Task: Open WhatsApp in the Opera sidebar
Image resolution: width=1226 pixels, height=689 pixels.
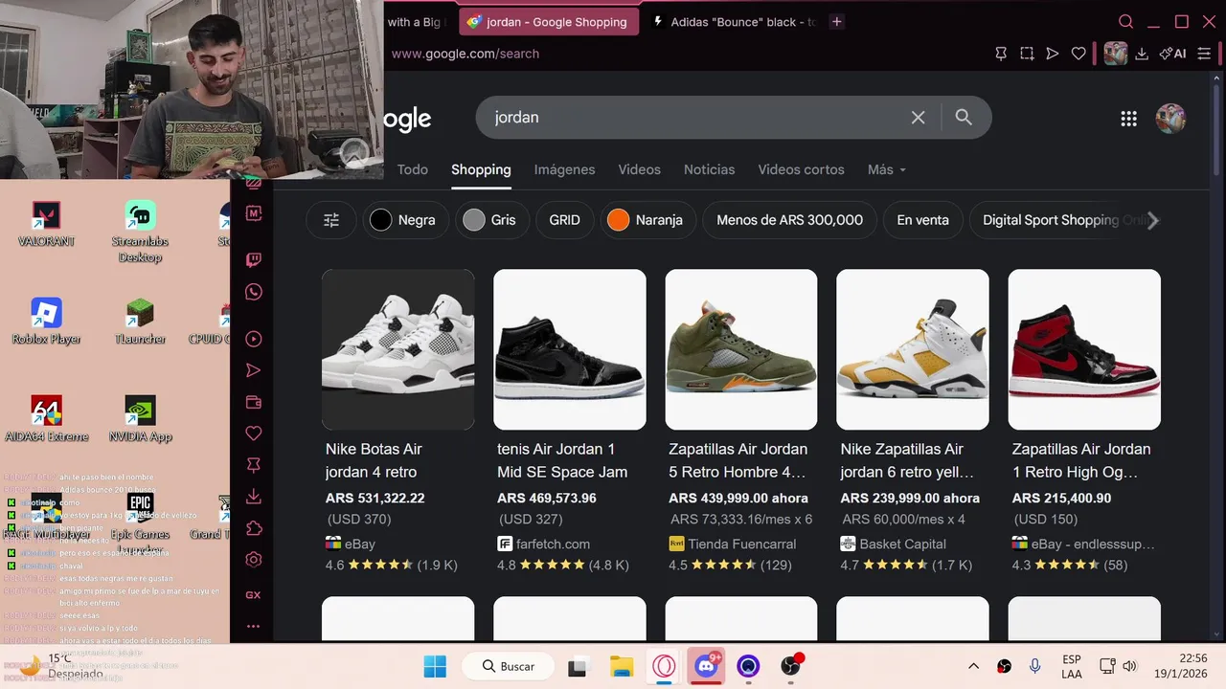Action: pos(254,293)
